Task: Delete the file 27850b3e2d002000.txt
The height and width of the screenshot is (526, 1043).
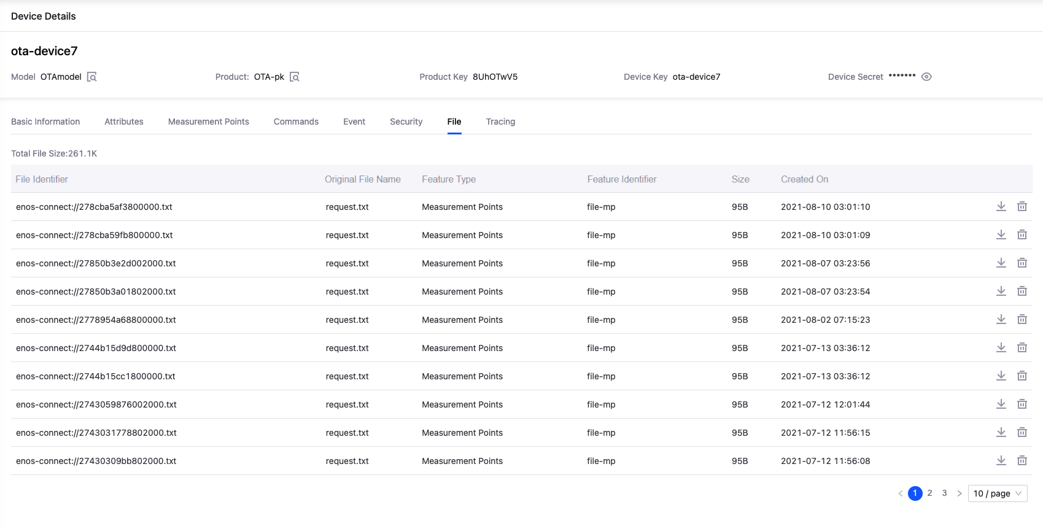Action: click(x=1022, y=263)
